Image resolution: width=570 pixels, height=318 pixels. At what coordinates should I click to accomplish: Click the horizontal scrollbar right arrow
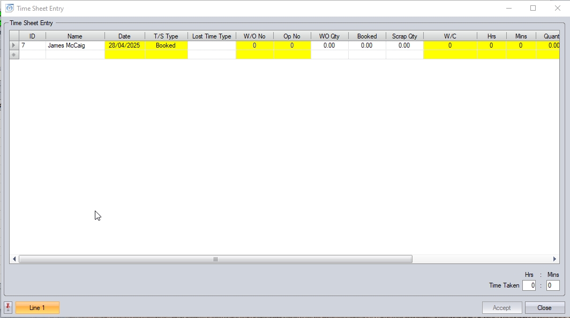click(x=554, y=259)
